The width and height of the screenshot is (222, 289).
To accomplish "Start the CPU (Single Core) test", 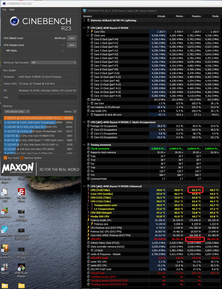I will 72,45.
